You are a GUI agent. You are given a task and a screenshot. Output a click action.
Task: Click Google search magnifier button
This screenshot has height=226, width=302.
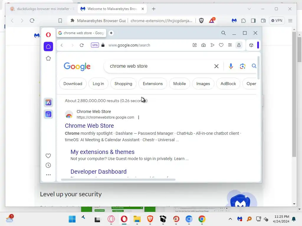pyautogui.click(x=254, y=66)
